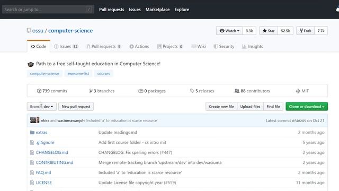339x191 pixels.
Task: Click the slash shortcut icon in search
Action: 88,10
